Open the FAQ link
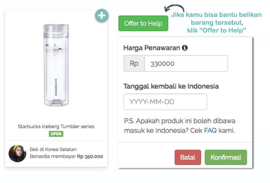This screenshot has width=270, height=183. pyautogui.click(x=210, y=130)
